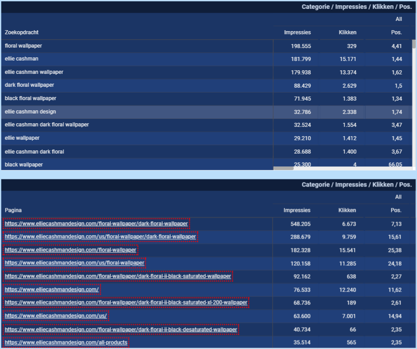Open the dark-floral-ii-black-desaturated-wallpaper link
This screenshot has width=417, height=349.
click(x=121, y=329)
